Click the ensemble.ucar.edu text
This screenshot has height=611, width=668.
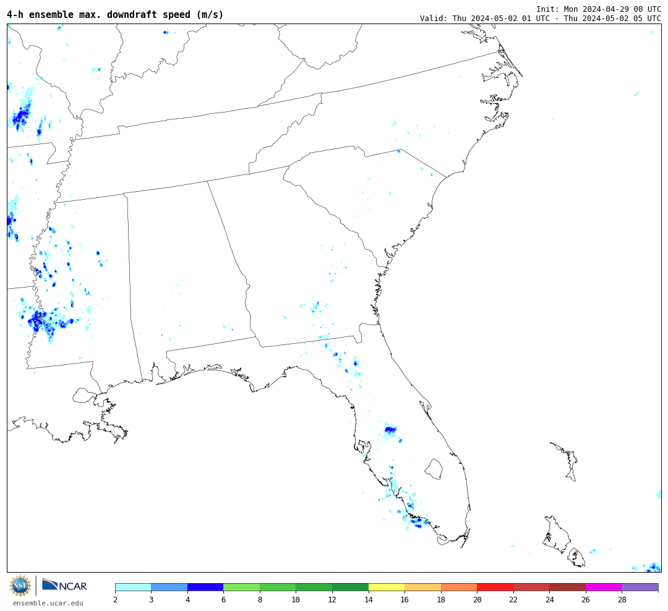click(48, 603)
